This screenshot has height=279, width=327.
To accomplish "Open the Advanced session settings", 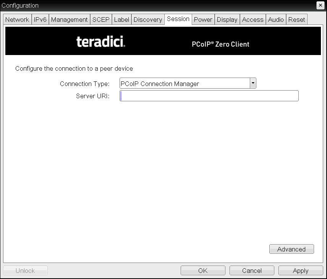I will (291, 249).
